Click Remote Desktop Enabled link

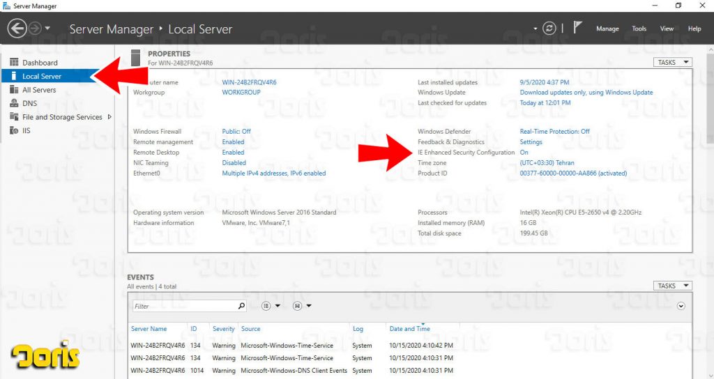tap(233, 153)
